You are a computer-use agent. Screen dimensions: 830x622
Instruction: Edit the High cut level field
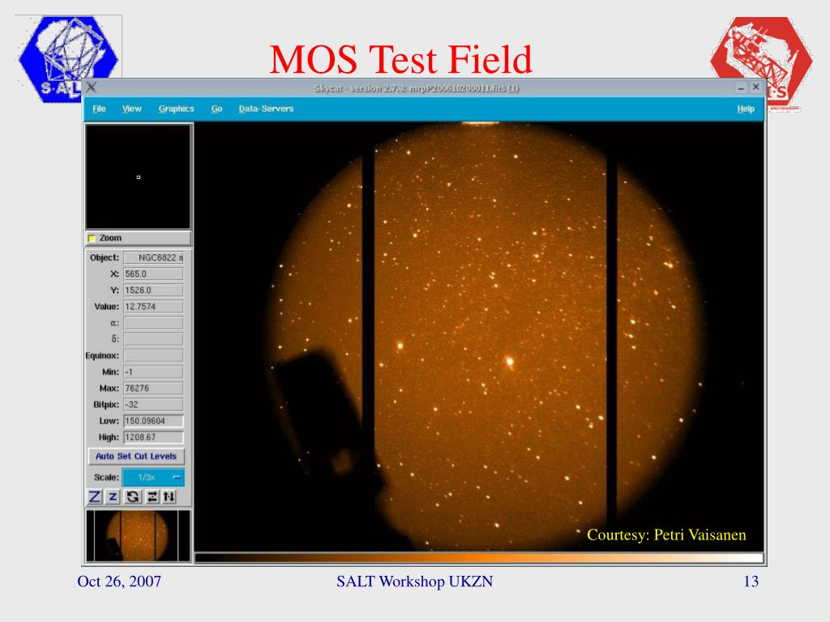[x=153, y=437]
